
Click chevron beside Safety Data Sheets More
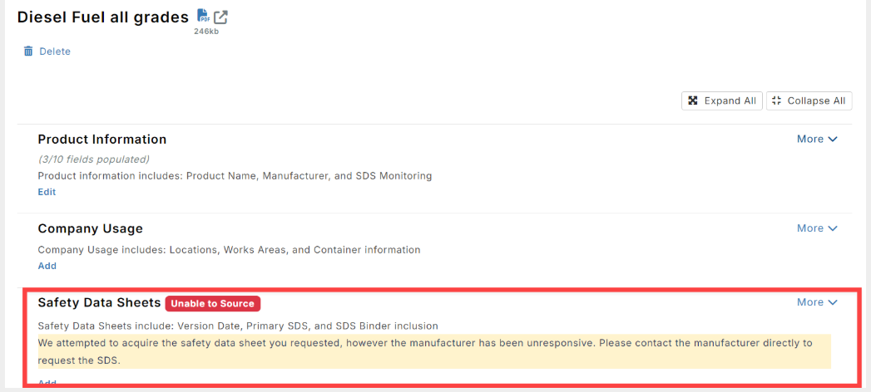tap(833, 303)
